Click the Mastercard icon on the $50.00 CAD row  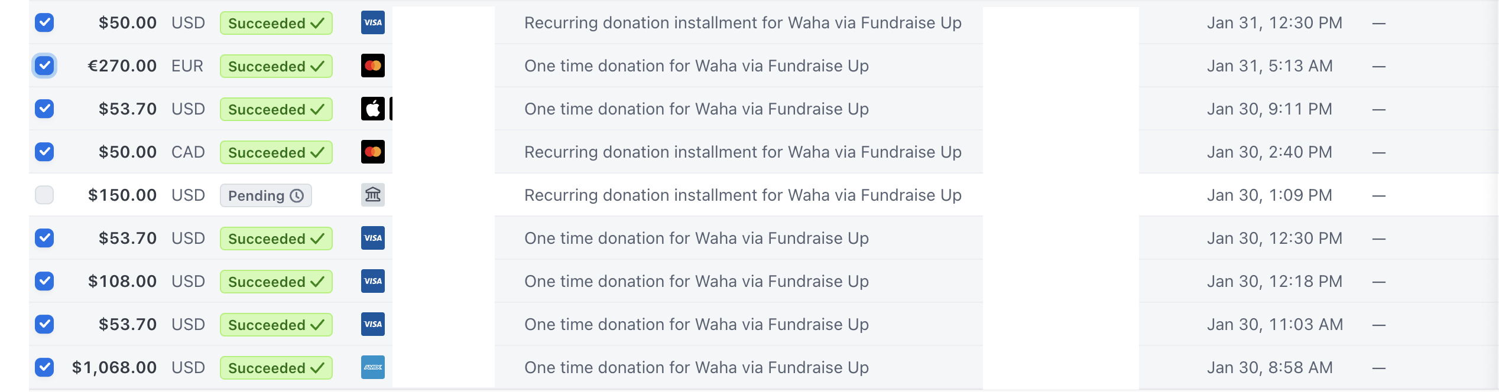coord(372,152)
